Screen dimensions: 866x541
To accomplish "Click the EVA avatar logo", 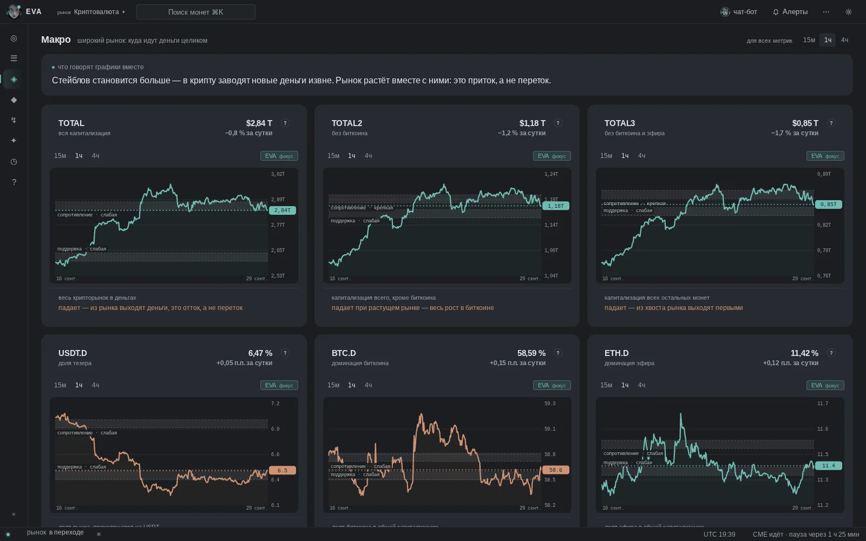I will tap(14, 11).
